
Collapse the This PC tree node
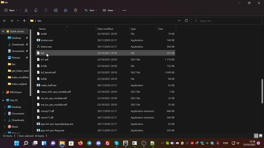coord(3,100)
